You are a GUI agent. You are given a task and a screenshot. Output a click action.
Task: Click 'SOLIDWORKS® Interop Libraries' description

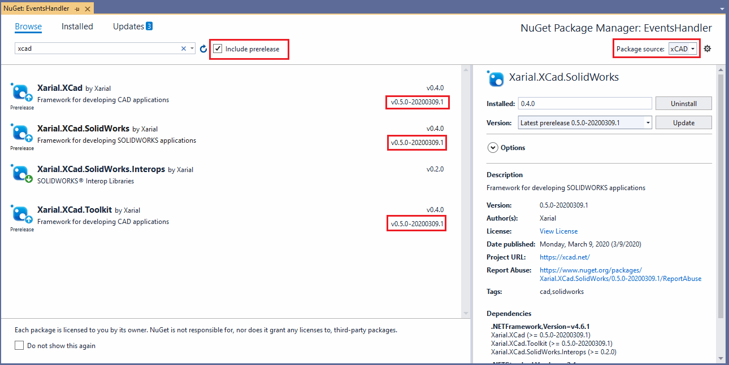[85, 181]
